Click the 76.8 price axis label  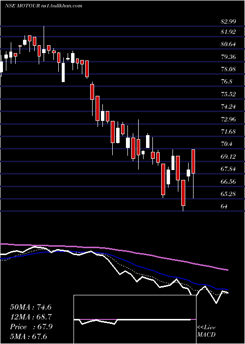click(x=226, y=82)
